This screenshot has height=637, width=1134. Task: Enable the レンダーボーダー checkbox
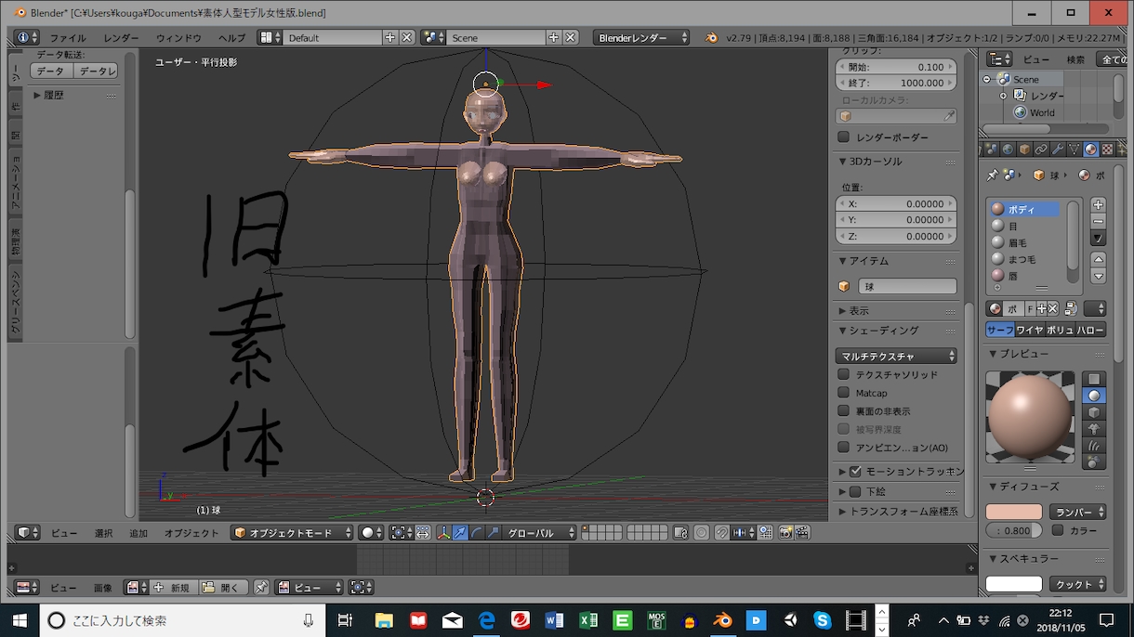click(844, 137)
